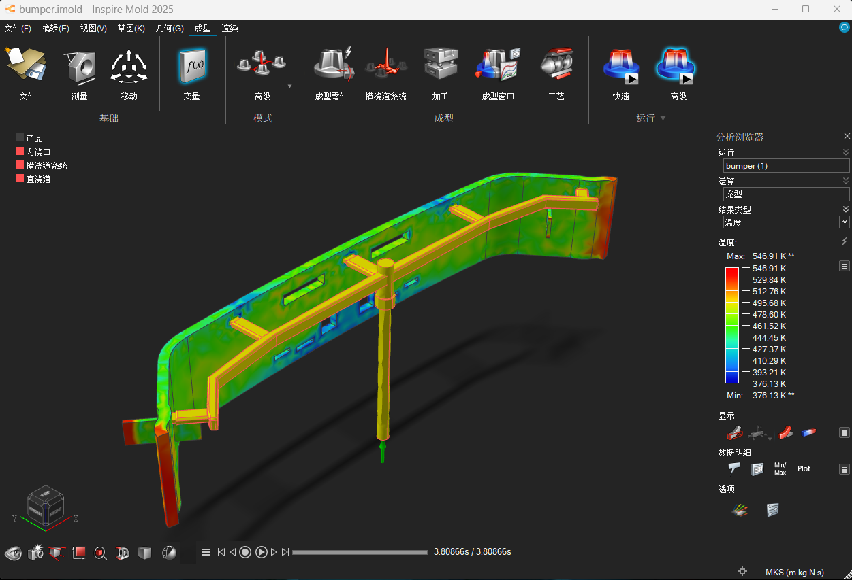Collapse the 运算 section chevron
The width and height of the screenshot is (852, 580).
pos(845,181)
